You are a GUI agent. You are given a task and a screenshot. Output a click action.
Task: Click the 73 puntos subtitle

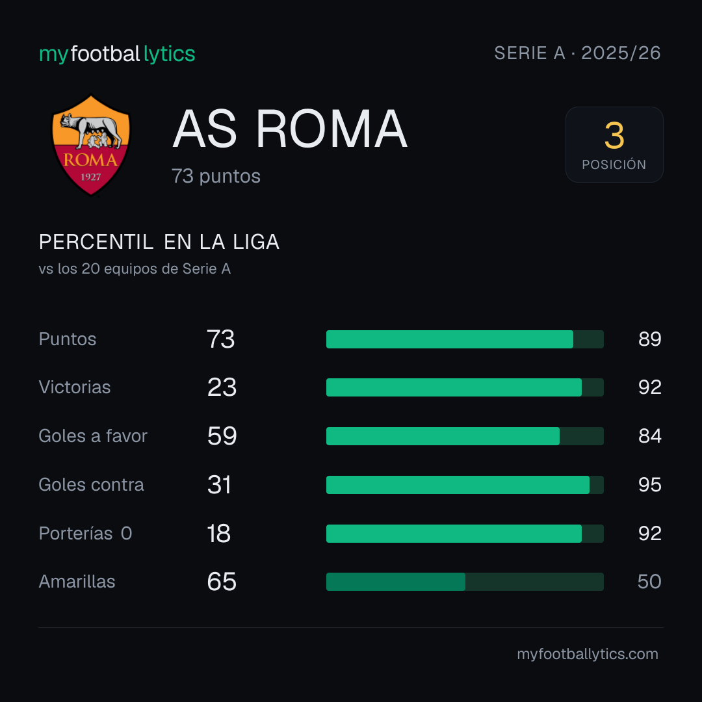pos(216,176)
